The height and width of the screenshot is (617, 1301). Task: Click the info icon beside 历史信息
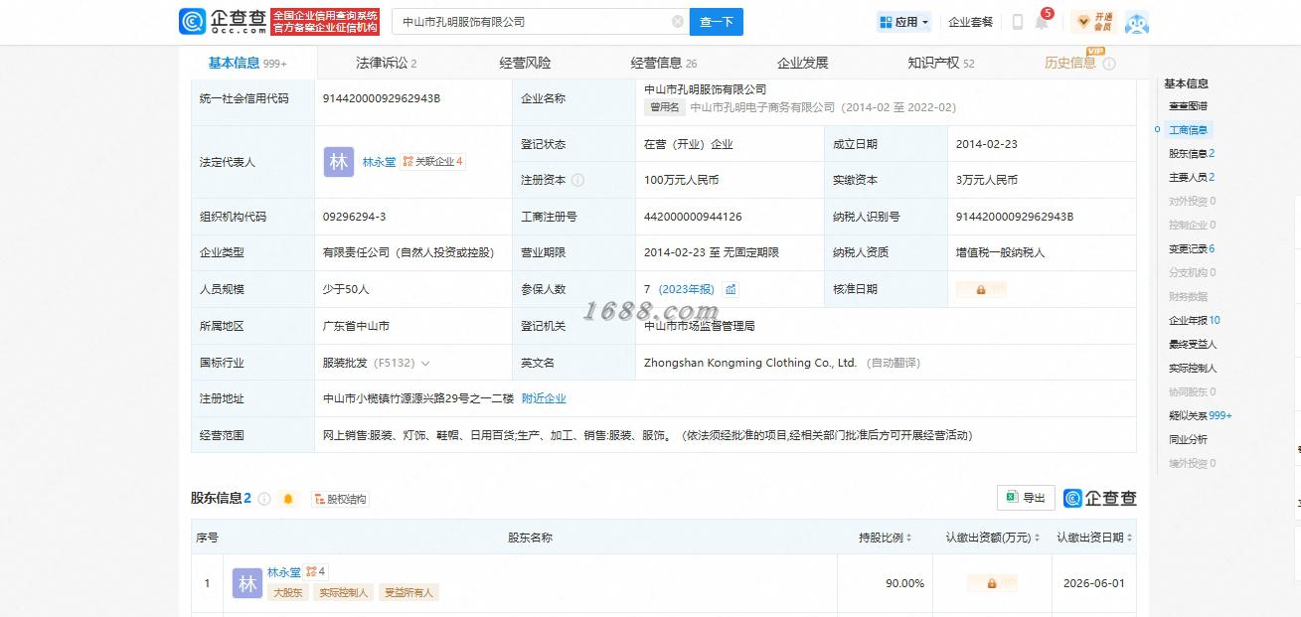pyautogui.click(x=1109, y=64)
